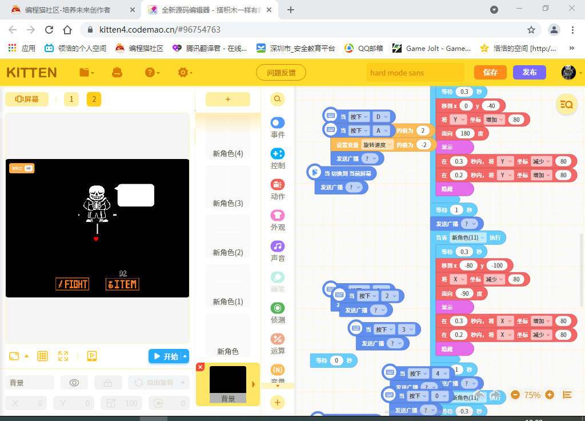Select screen 2 tab
The height and width of the screenshot is (421, 585).
pos(94,99)
